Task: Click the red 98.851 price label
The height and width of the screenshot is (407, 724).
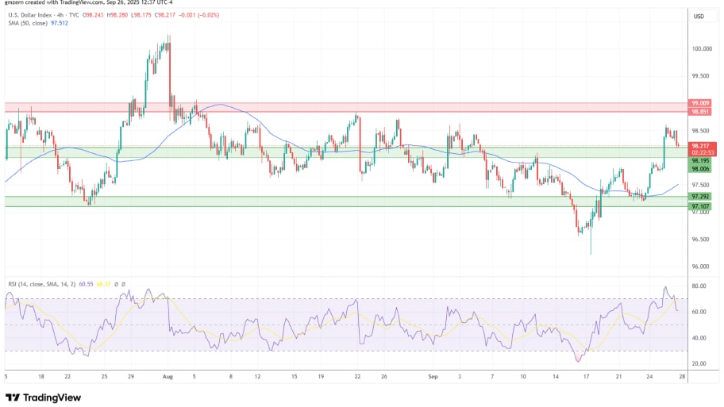Action: [700, 112]
